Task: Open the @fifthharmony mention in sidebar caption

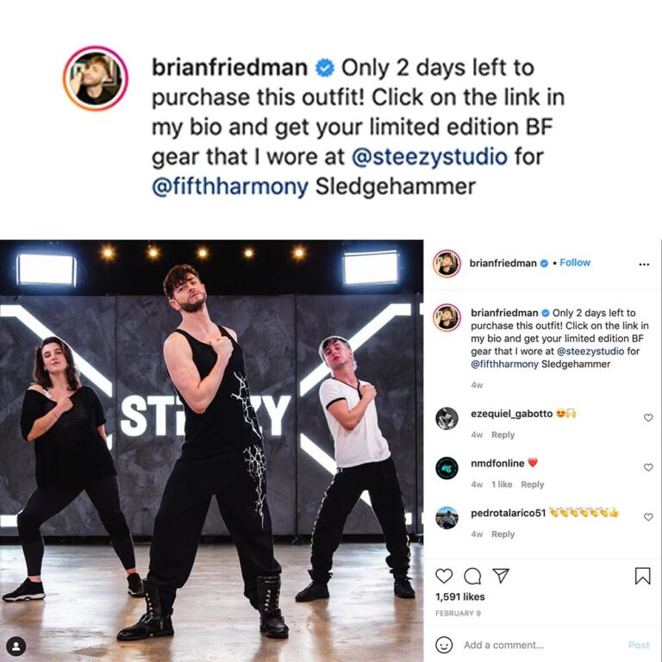Action: click(x=504, y=364)
